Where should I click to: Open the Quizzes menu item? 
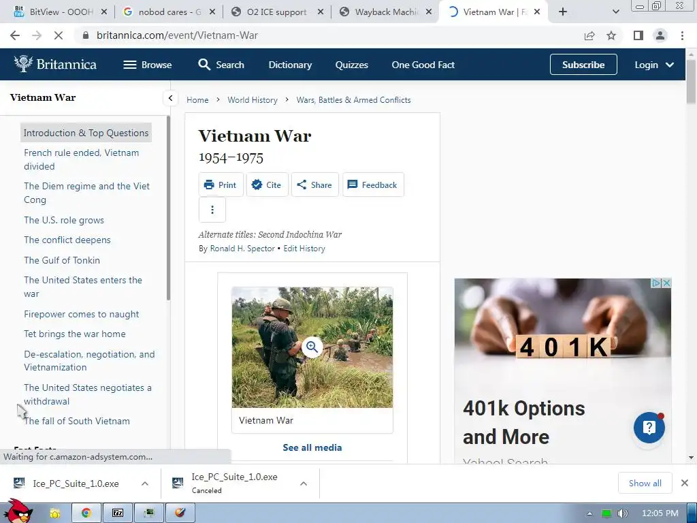pyautogui.click(x=352, y=65)
